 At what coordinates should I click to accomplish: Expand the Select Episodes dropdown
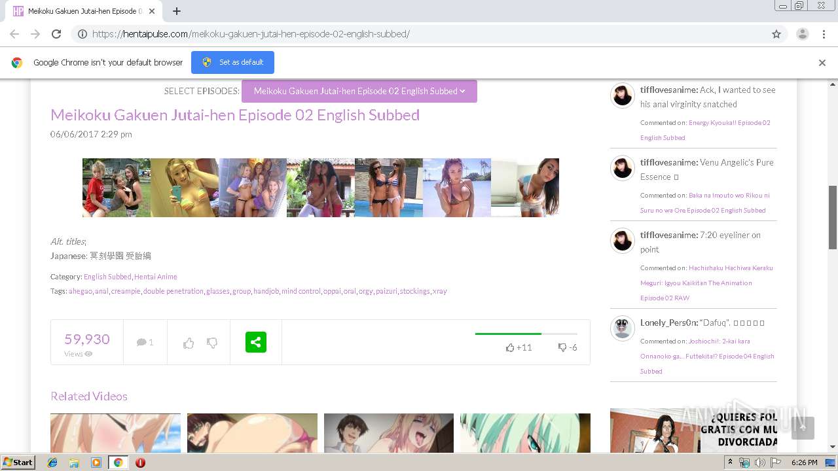(359, 91)
